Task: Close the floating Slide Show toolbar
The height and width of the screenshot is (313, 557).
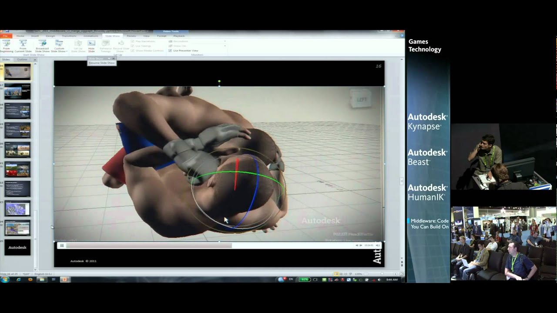Action: [114, 58]
